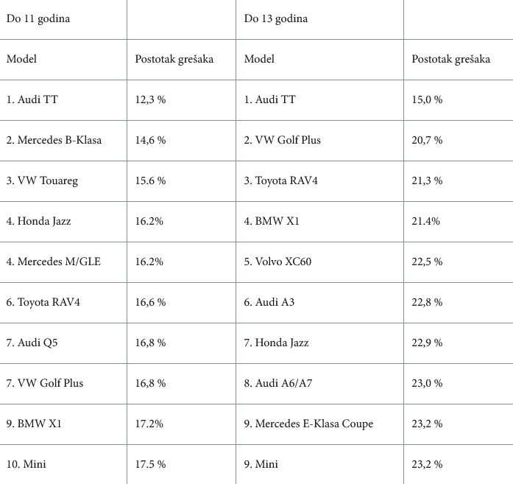Click the "15,0 %" error rate cell

tap(428, 99)
